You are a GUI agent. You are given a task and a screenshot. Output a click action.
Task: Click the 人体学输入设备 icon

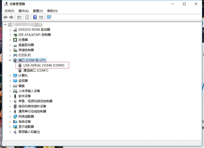[x=15, y=91]
